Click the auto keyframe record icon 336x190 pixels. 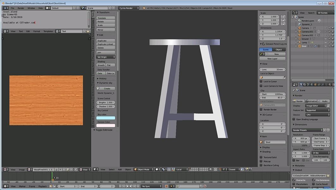166,186
